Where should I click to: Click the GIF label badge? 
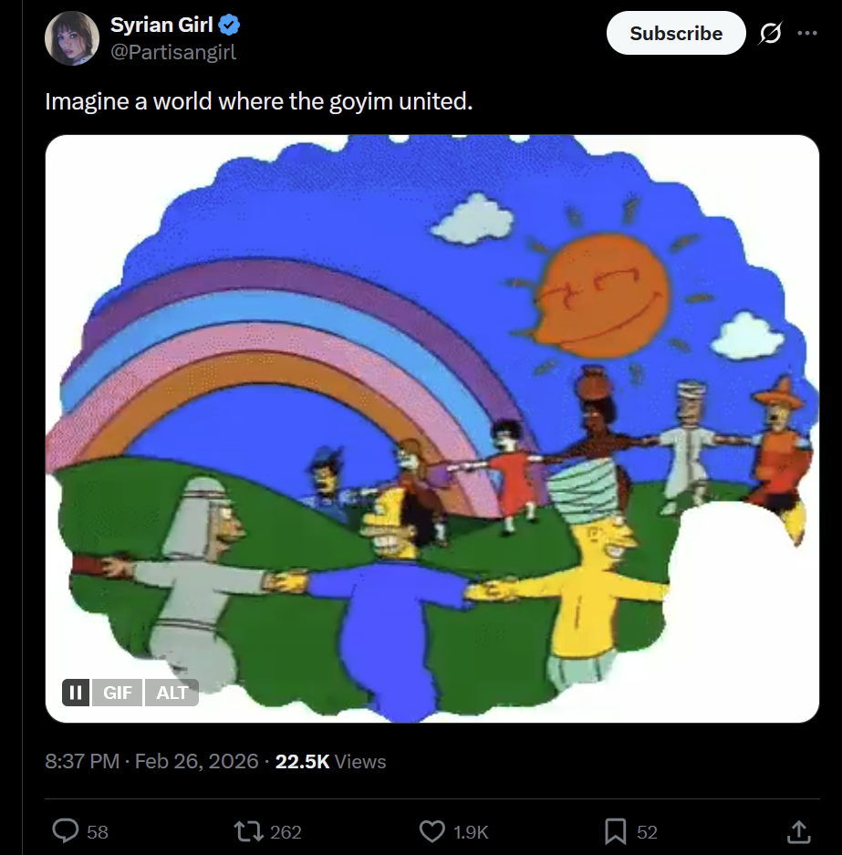pos(118,693)
